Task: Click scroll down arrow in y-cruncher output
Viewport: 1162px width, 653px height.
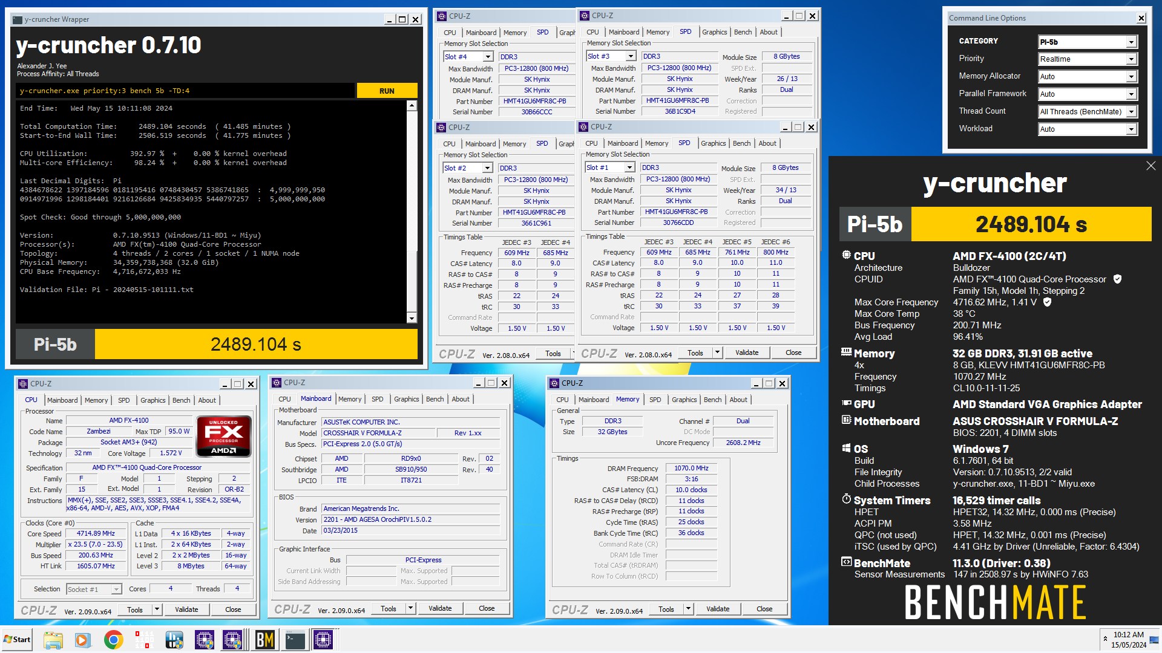Action: (412, 318)
